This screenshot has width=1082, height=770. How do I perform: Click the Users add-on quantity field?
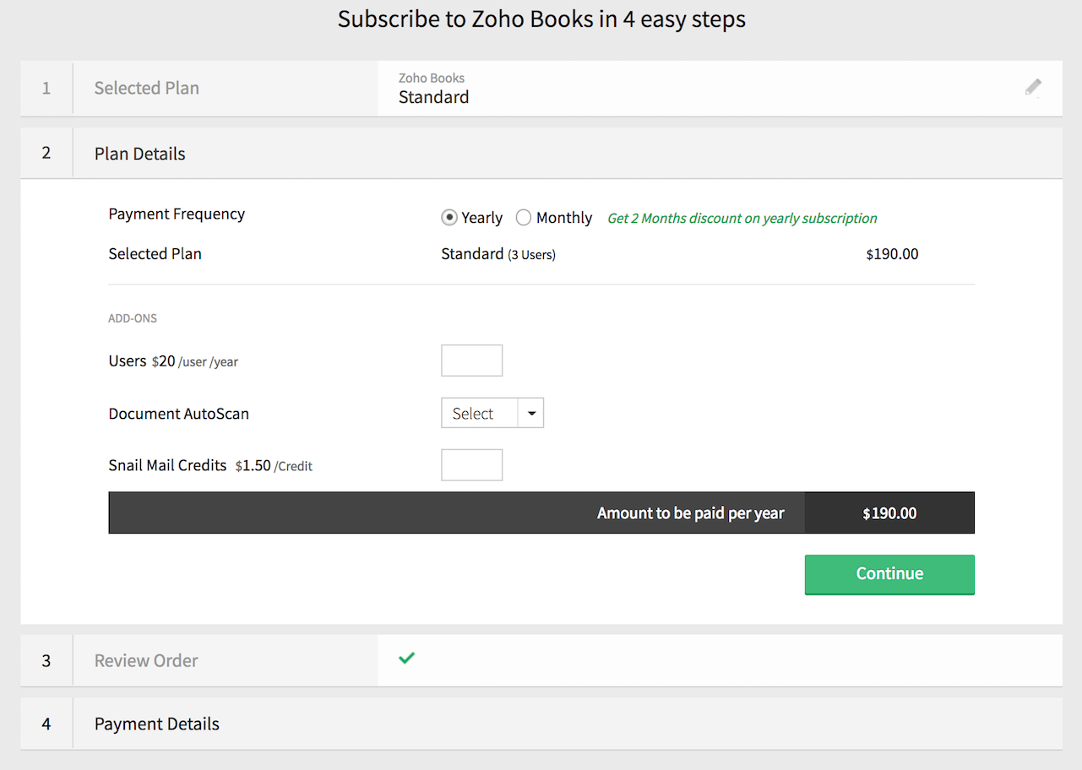[x=471, y=361]
